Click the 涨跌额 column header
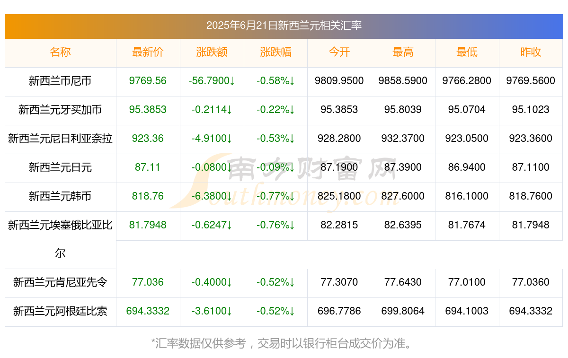Viewport: 568px width, 358px height. pyautogui.click(x=212, y=52)
